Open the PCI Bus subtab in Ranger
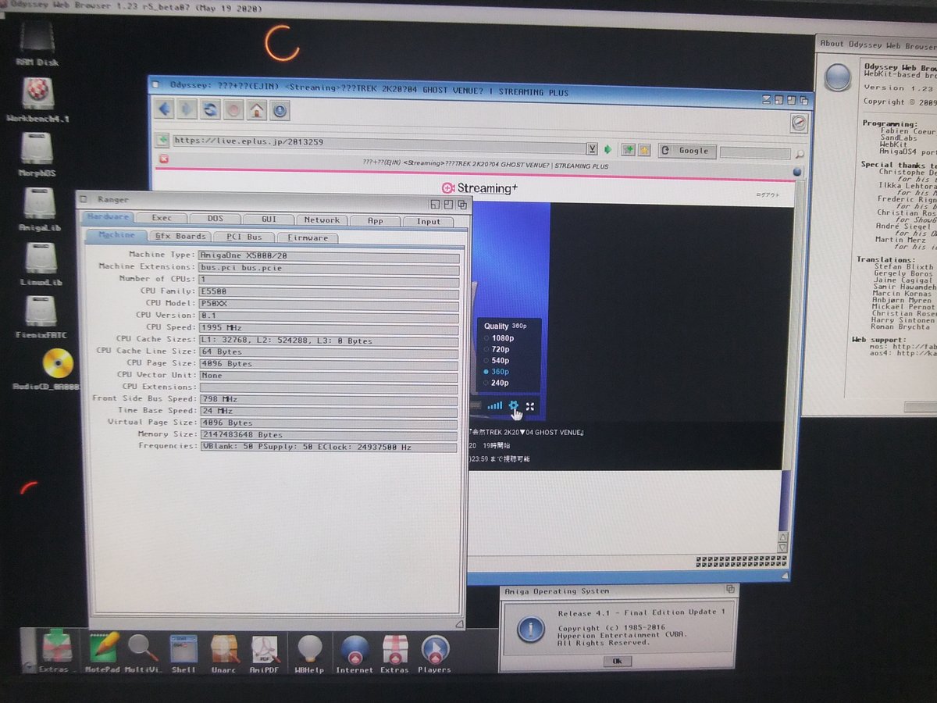This screenshot has width=937, height=703. click(244, 237)
